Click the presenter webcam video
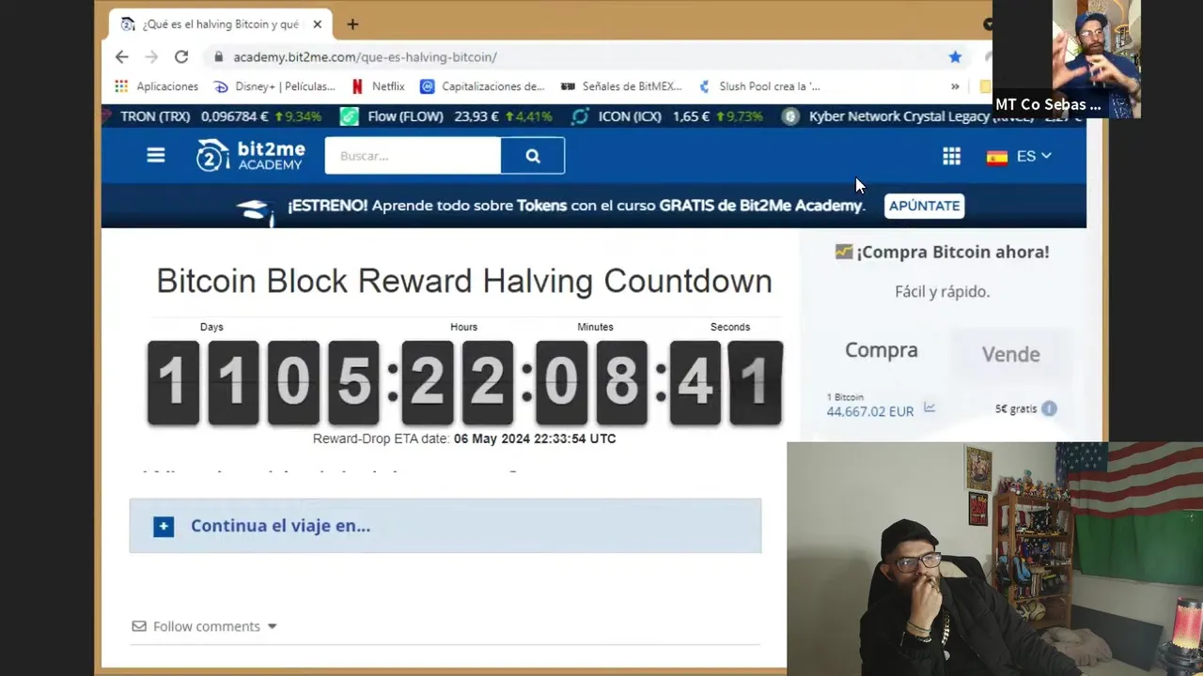This screenshot has width=1203, height=676. point(994,559)
